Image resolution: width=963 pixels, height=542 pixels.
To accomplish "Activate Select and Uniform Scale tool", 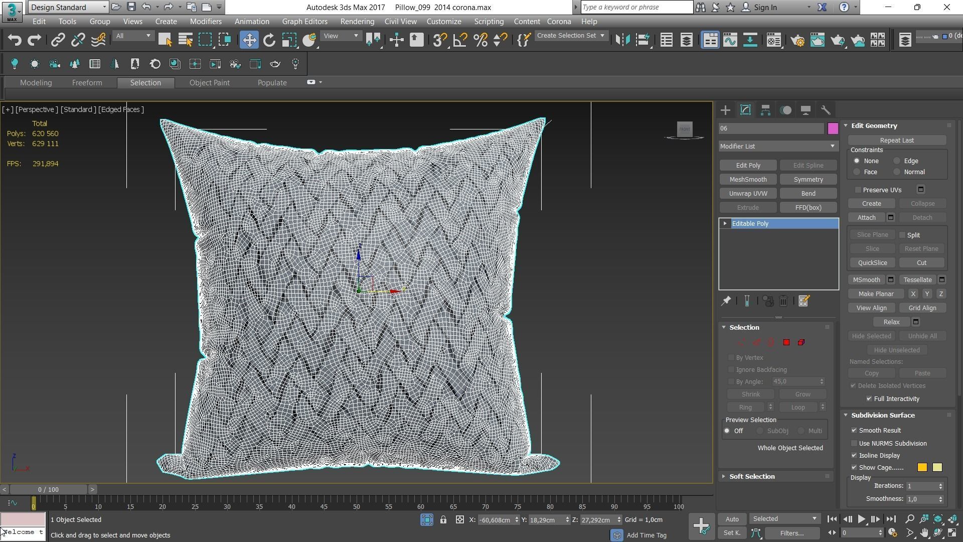I will coord(289,40).
